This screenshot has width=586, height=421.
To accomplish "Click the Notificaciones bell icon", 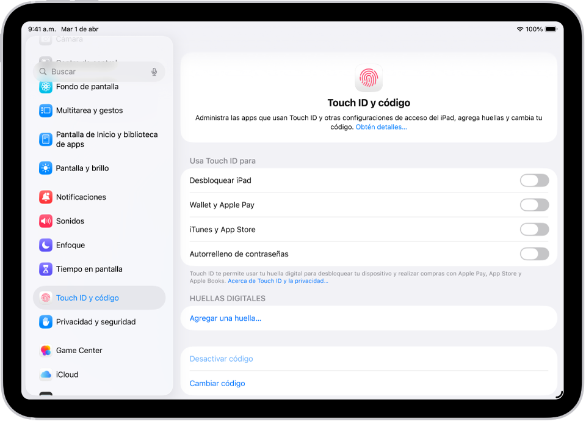I will (x=46, y=197).
